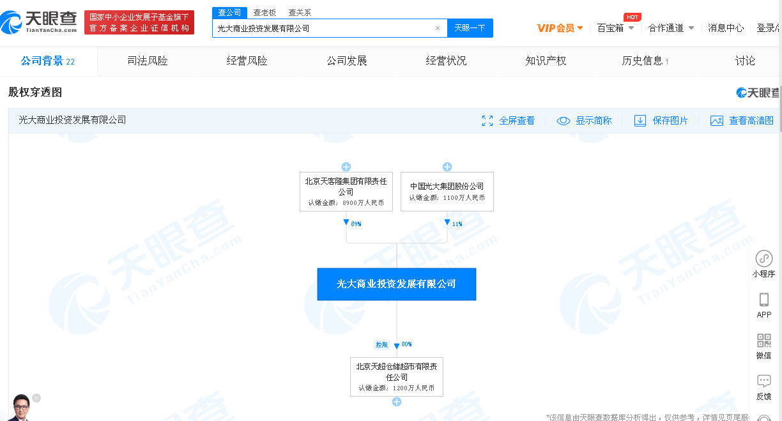Click the red 官方备案企业征信机构 banner
The height and width of the screenshot is (421, 782).
(x=139, y=23)
